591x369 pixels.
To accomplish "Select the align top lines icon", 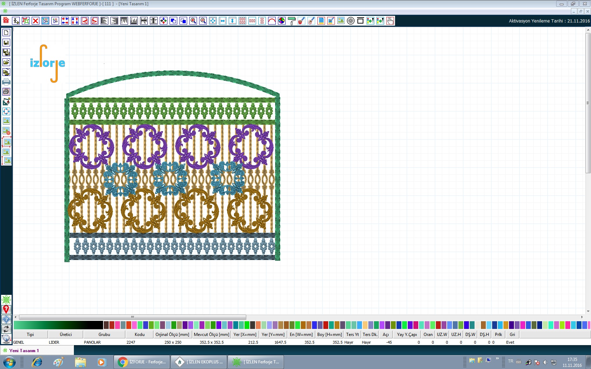I will (124, 21).
